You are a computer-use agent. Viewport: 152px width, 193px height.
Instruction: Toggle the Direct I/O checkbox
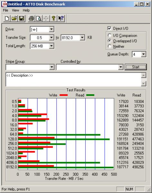click(109, 28)
